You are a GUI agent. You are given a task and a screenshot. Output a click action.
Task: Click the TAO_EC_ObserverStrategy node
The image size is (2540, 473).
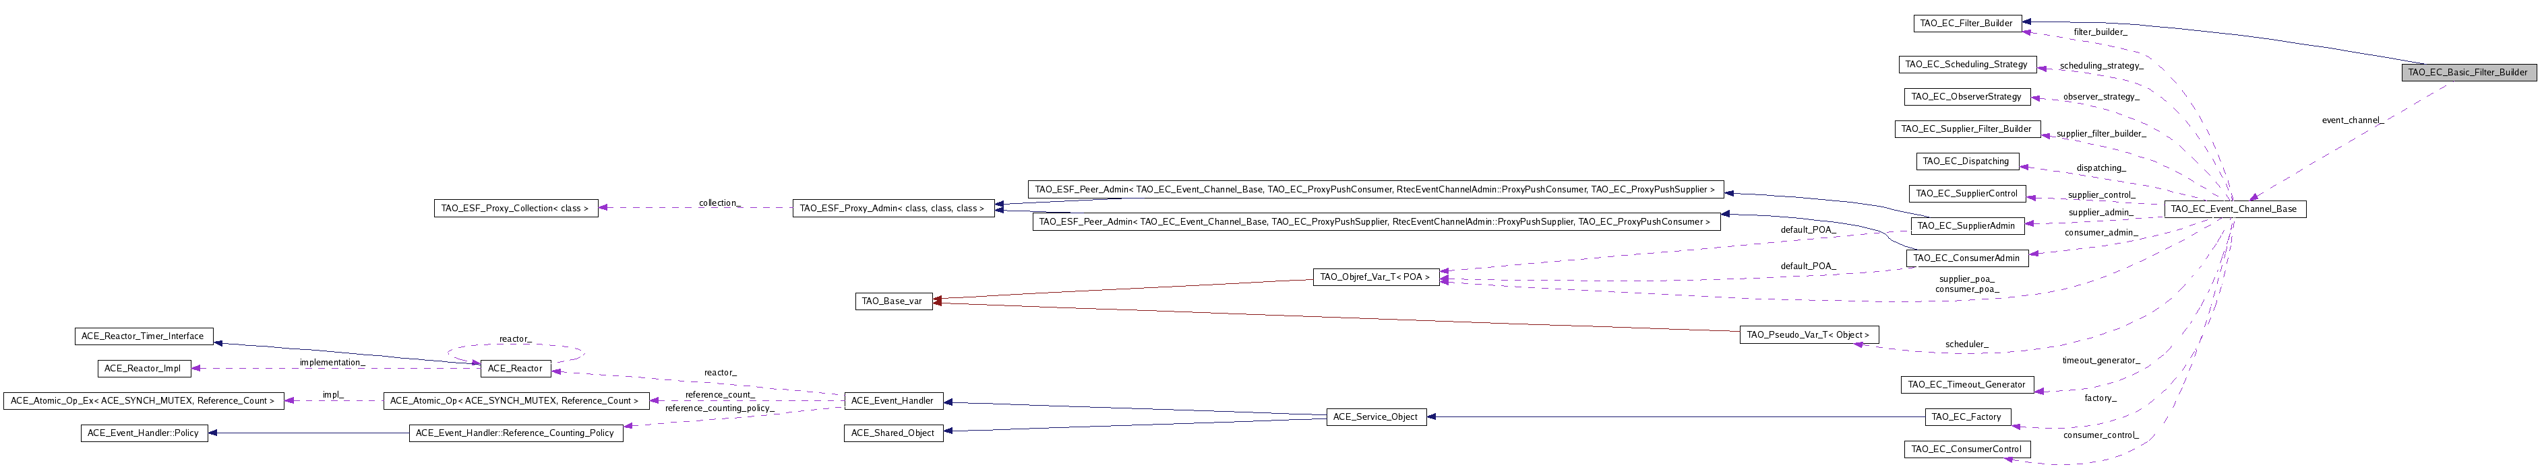1966,96
